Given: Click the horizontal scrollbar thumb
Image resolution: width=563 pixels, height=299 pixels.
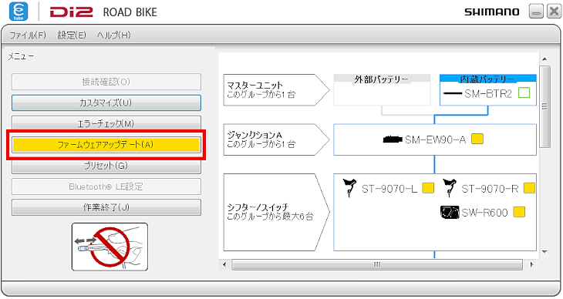Looking at the screenshot, I should (x=377, y=265).
